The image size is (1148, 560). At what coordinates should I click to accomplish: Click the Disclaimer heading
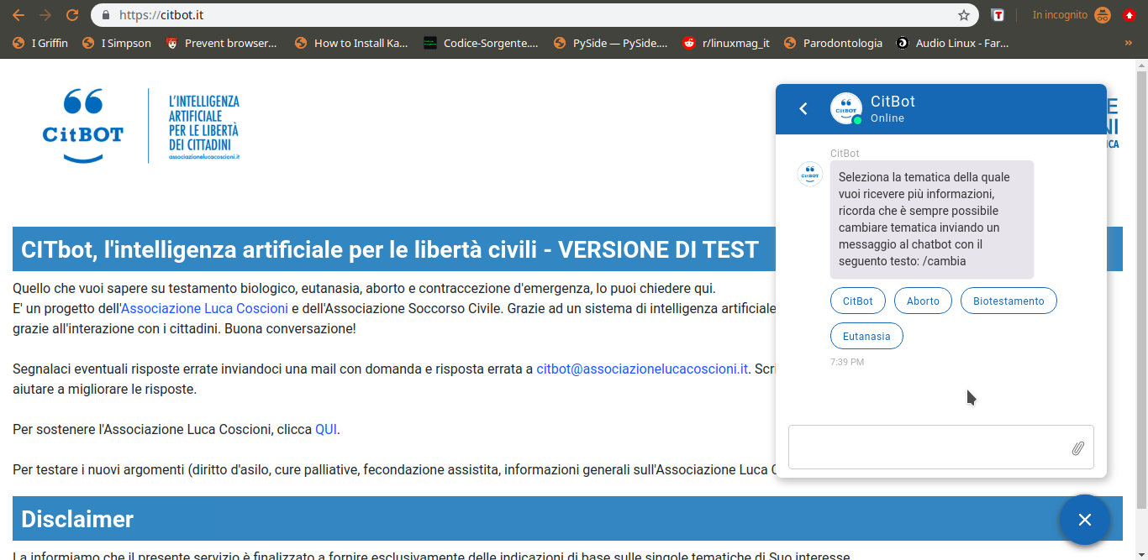(77, 519)
